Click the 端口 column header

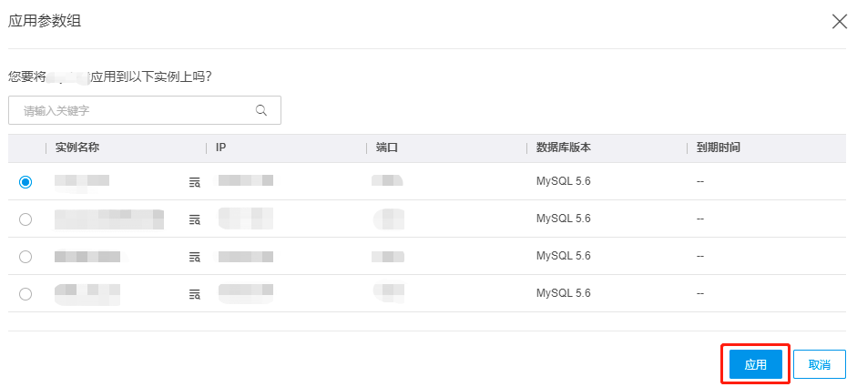click(387, 148)
